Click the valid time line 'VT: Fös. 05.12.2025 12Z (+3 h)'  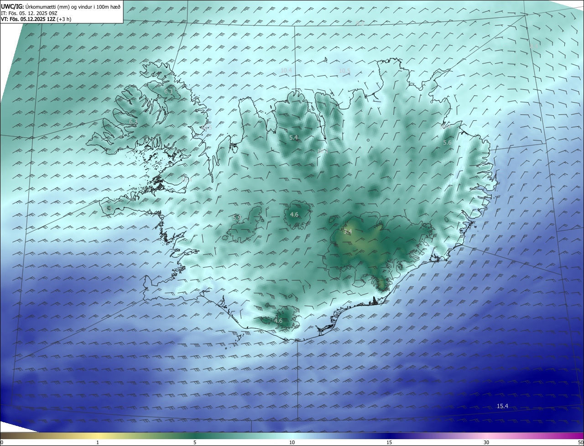click(x=36, y=19)
